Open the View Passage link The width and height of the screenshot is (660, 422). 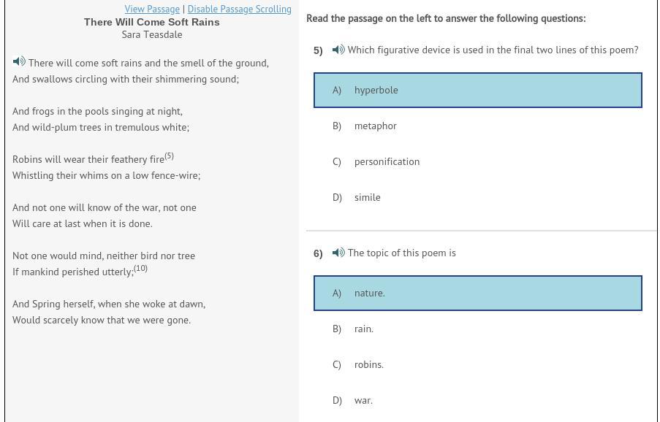[x=152, y=9]
